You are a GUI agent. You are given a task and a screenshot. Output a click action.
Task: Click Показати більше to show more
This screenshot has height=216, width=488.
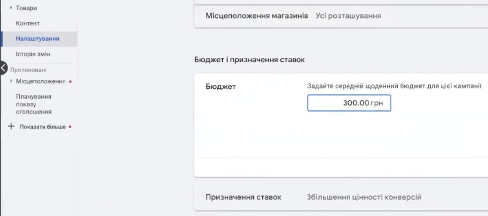coord(42,127)
